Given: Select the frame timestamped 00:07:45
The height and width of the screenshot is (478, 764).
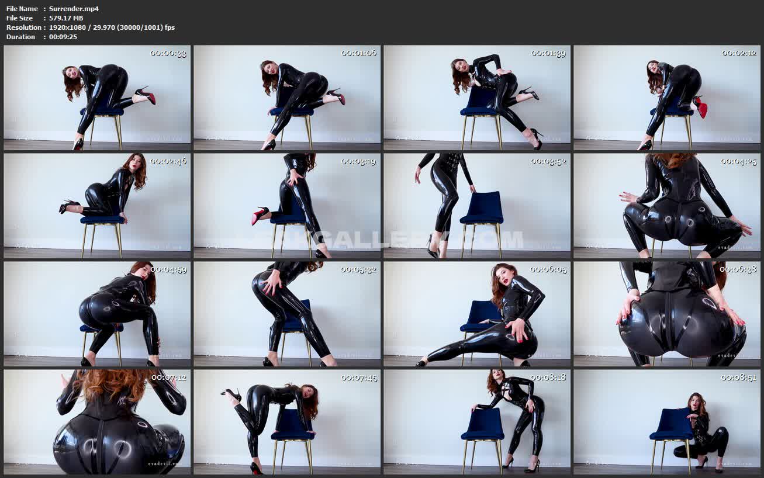Looking at the screenshot, I should pos(287,422).
